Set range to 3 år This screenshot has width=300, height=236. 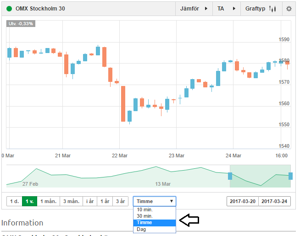[120, 201]
